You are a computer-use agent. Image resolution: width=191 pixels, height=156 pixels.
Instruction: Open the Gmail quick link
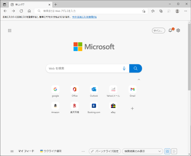coord(133,91)
